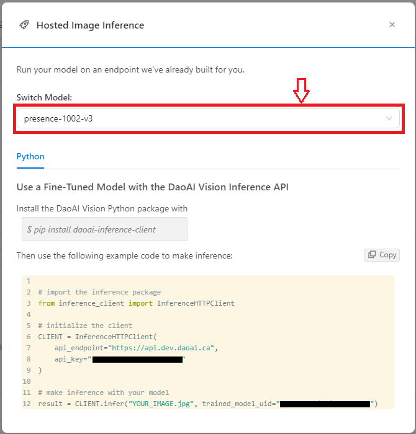Open the presence-1002-v3 model selector
Image resolution: width=416 pixels, height=434 pixels.
[208, 118]
